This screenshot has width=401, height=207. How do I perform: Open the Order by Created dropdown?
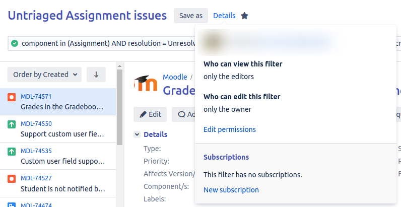click(x=44, y=75)
